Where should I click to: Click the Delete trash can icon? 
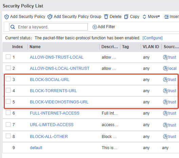tap(106, 17)
